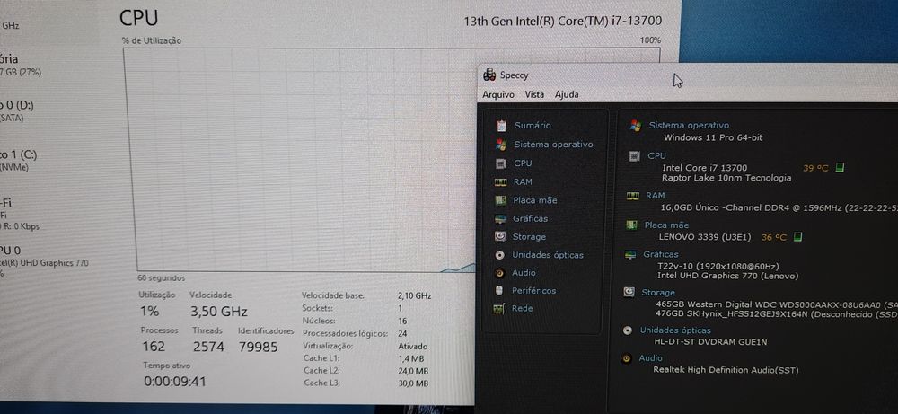Open the Audio summary heading link
Viewport: 898px width, 414px height.
click(650, 358)
